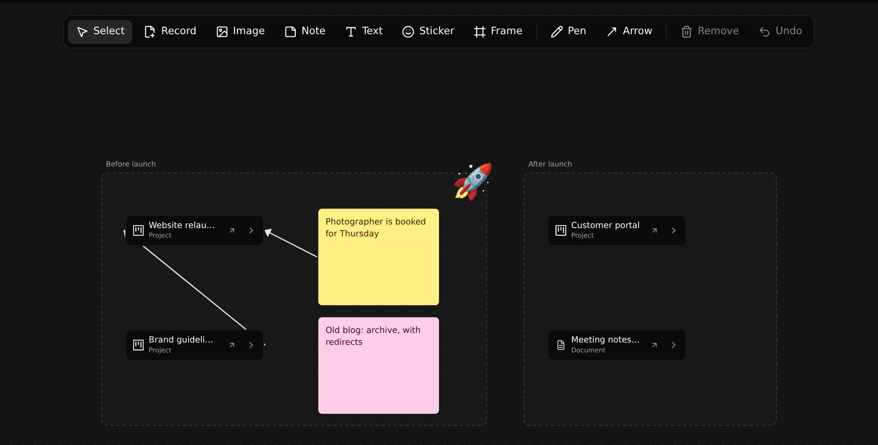The height and width of the screenshot is (445, 878).
Task: Click the Meeting notes... card title
Action: click(x=605, y=340)
